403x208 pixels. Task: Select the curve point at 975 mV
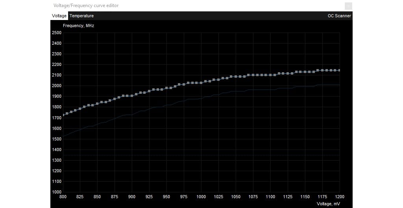[184, 84]
